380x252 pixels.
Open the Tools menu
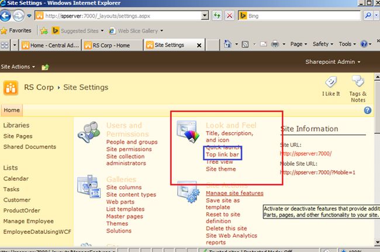tap(347, 44)
